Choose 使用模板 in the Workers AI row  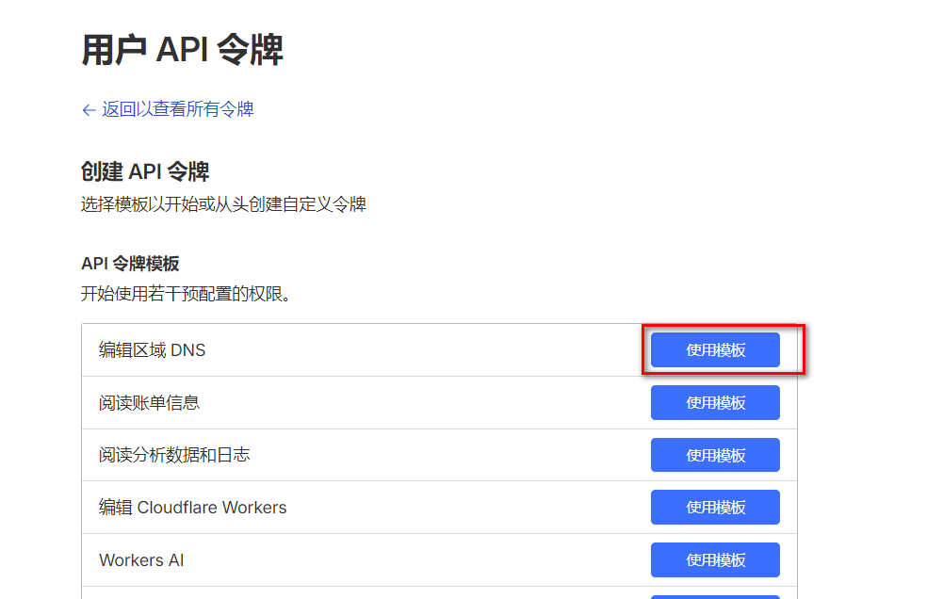point(715,560)
